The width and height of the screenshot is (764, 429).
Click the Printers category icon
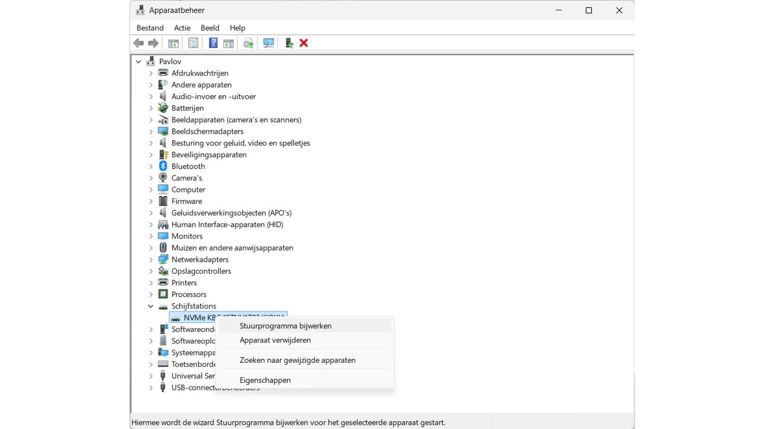[x=163, y=283]
